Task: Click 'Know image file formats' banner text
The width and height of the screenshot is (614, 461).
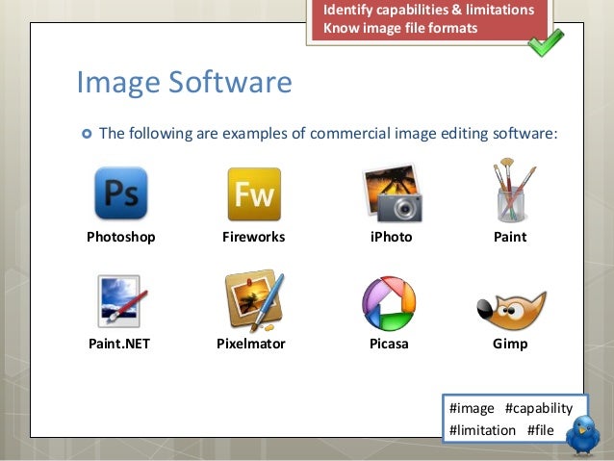Action: tap(400, 28)
